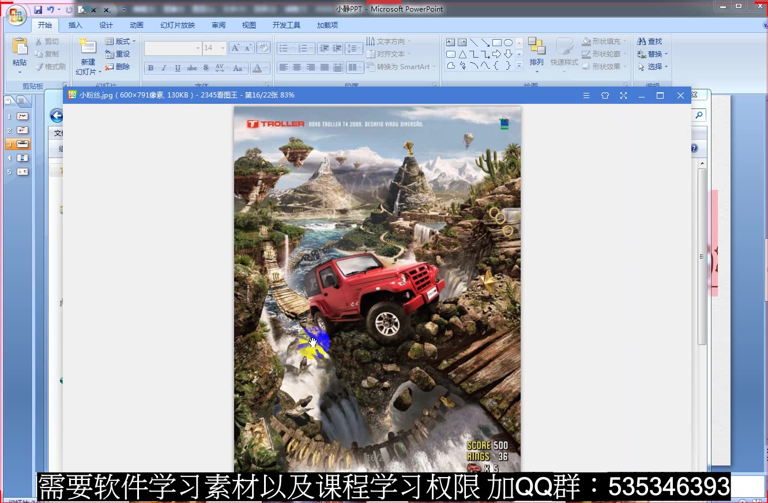Apply strikethrough to text
Viewport: 768px width, 503px height.
click(x=191, y=67)
